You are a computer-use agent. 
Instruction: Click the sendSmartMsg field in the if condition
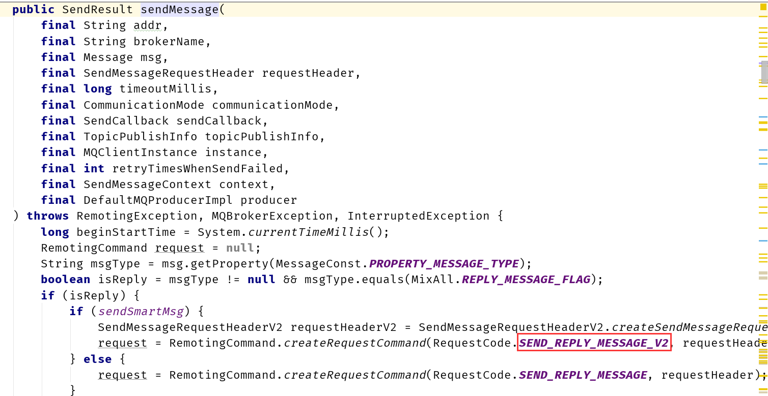point(141,311)
